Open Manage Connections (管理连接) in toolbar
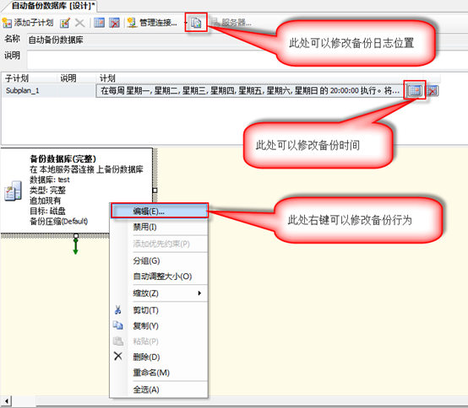 (x=151, y=23)
